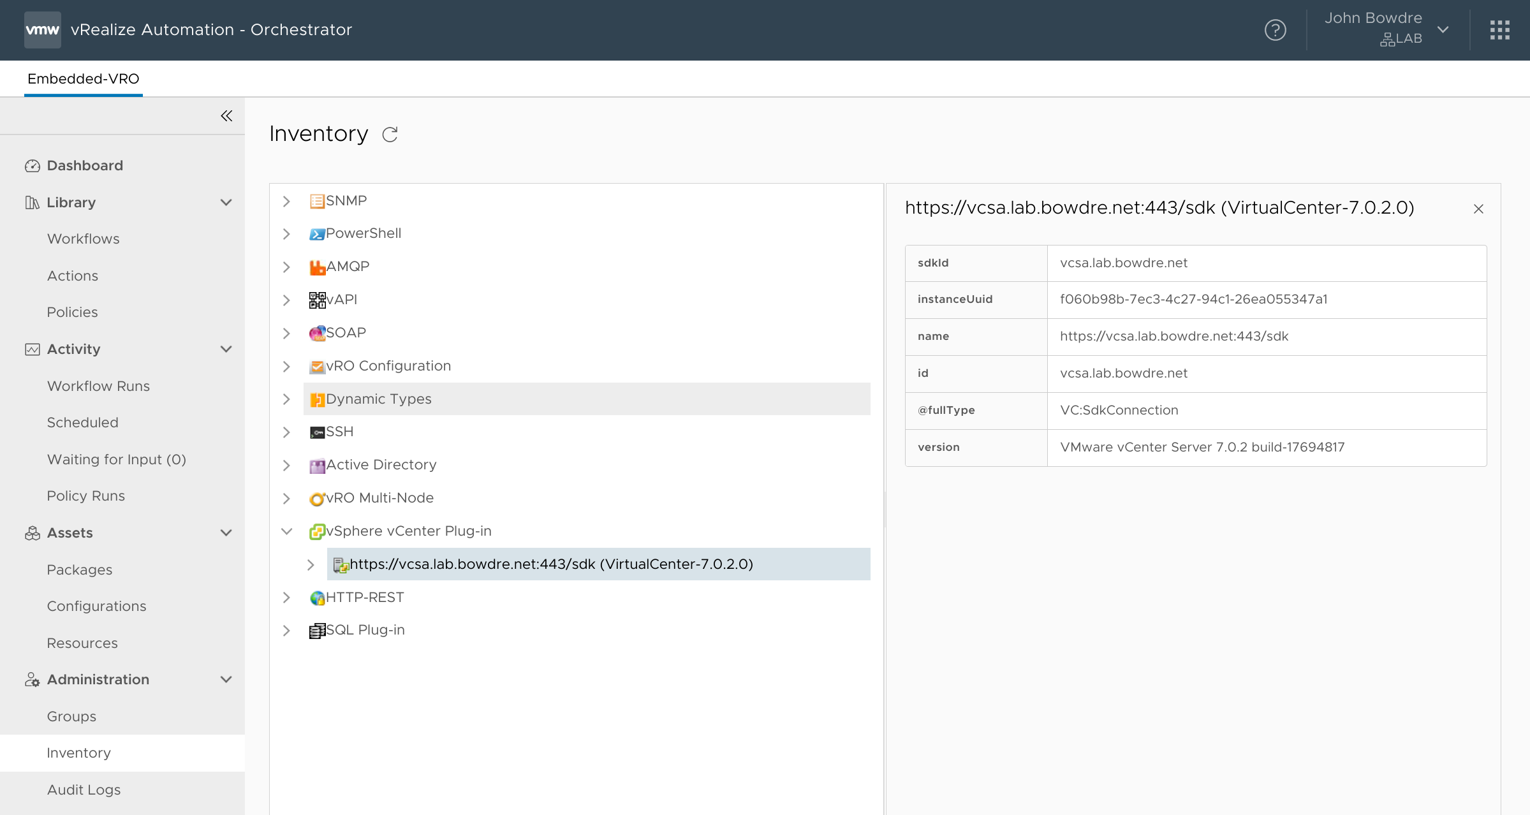Screen dimensions: 1530x815
Task: Open the Dashboard section
Action: pyautogui.click(x=84, y=165)
